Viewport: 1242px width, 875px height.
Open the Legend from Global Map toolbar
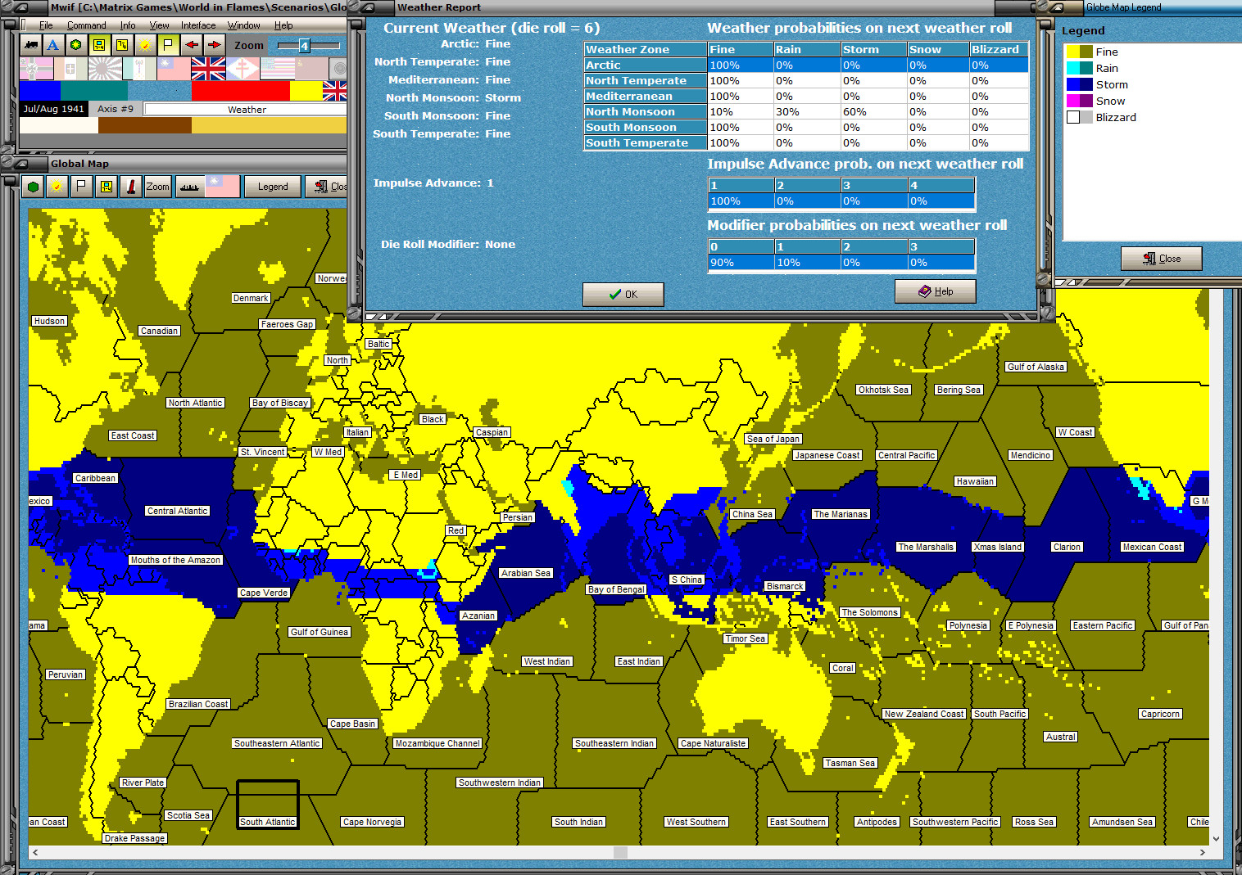click(x=273, y=187)
